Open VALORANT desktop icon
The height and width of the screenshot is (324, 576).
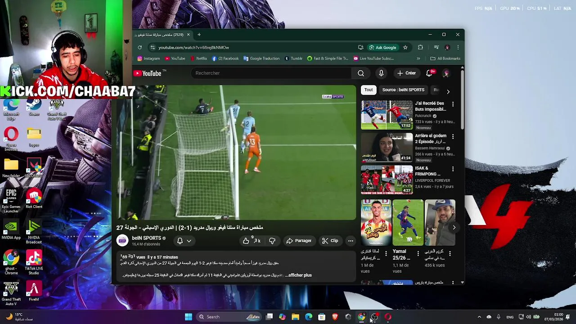coord(34,167)
